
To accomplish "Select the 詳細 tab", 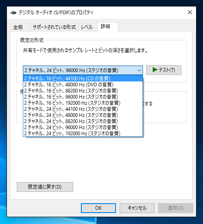I will coord(108,26).
